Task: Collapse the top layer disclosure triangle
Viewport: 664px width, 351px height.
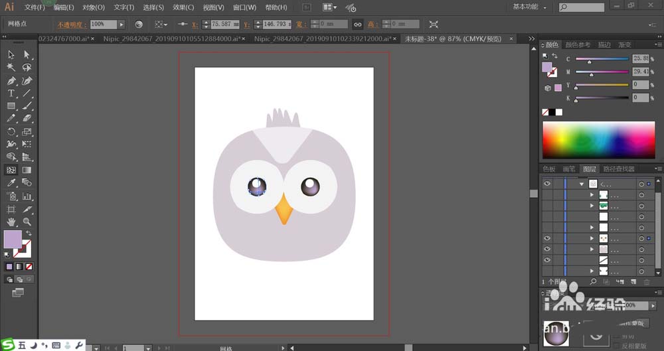Action: click(x=582, y=184)
